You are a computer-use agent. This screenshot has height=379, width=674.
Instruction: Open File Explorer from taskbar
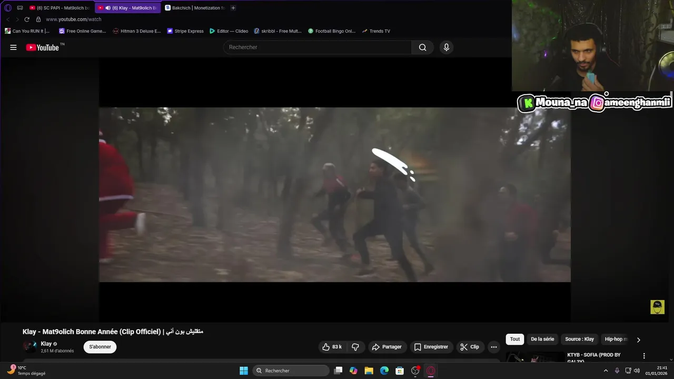(369, 371)
